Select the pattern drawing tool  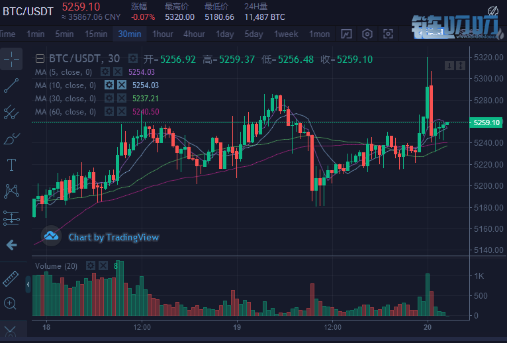(11, 191)
